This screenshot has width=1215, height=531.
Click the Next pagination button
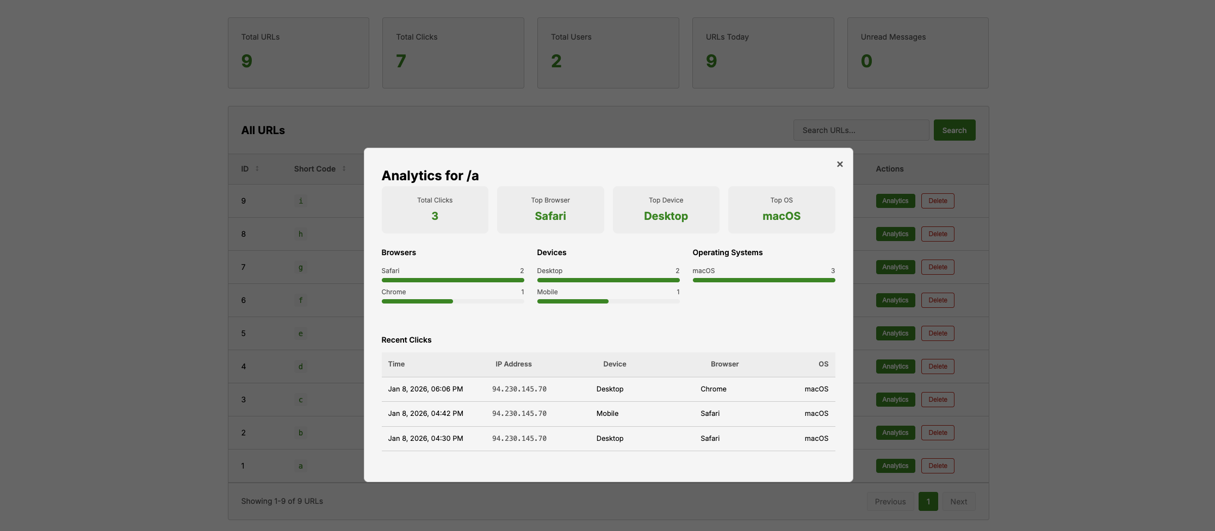958,502
